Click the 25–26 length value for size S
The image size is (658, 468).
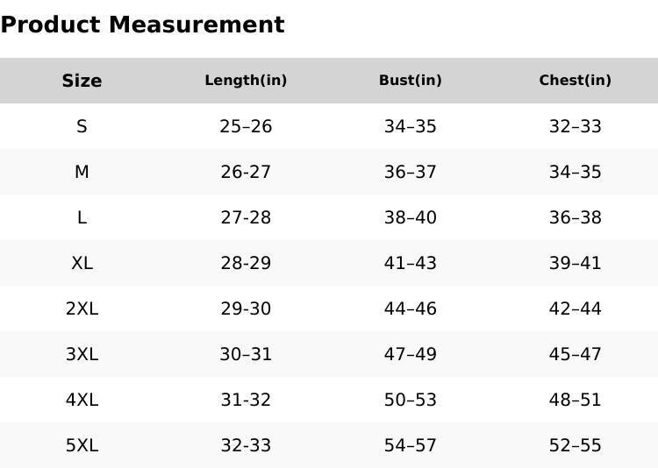pos(246,126)
